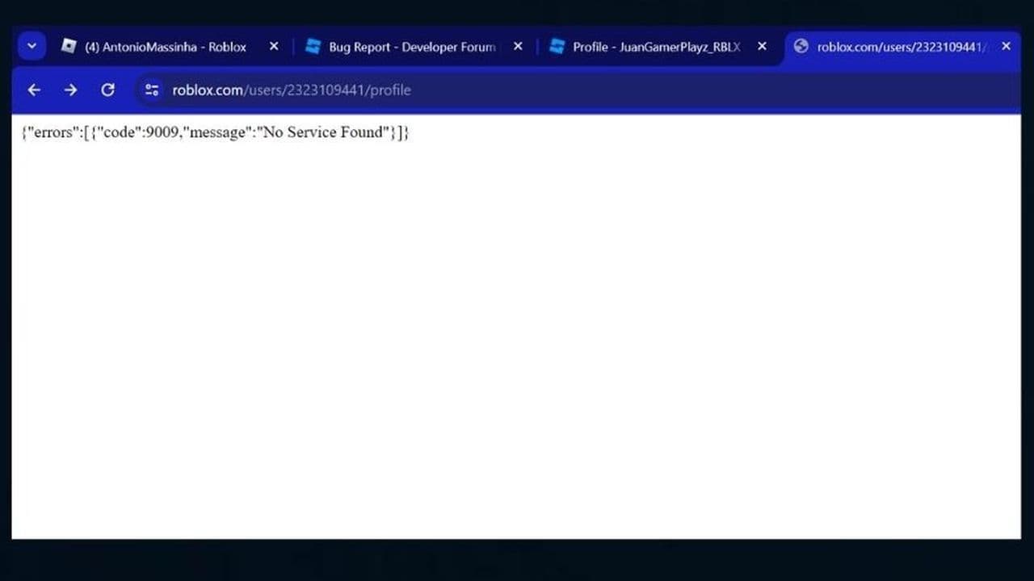Open the tab search dropdown
Viewport: 1034px width, 581px height.
point(32,46)
